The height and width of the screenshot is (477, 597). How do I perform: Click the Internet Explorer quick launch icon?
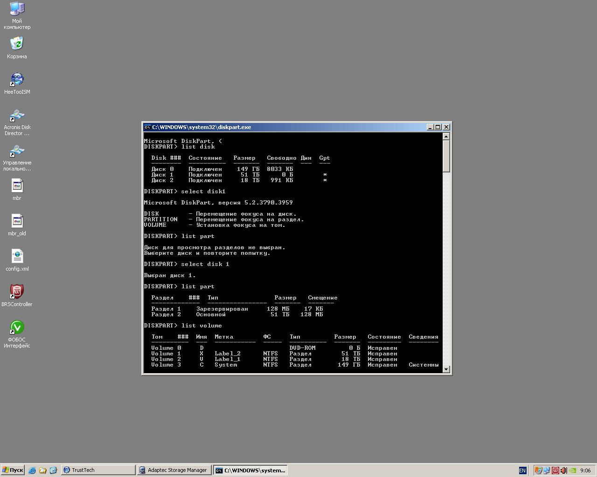coord(32,470)
